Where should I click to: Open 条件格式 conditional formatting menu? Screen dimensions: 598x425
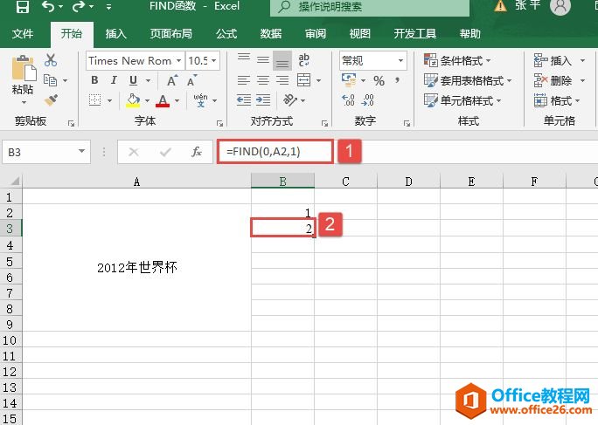[457, 60]
